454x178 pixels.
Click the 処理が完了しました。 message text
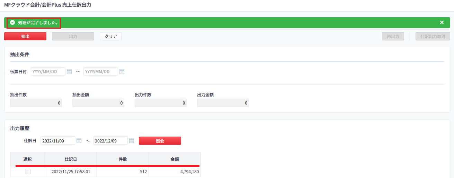38,22
